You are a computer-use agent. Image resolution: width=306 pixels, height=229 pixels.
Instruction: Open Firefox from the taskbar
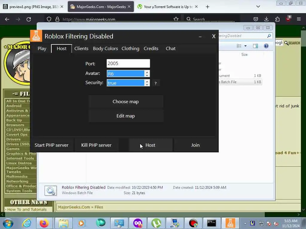44,223
